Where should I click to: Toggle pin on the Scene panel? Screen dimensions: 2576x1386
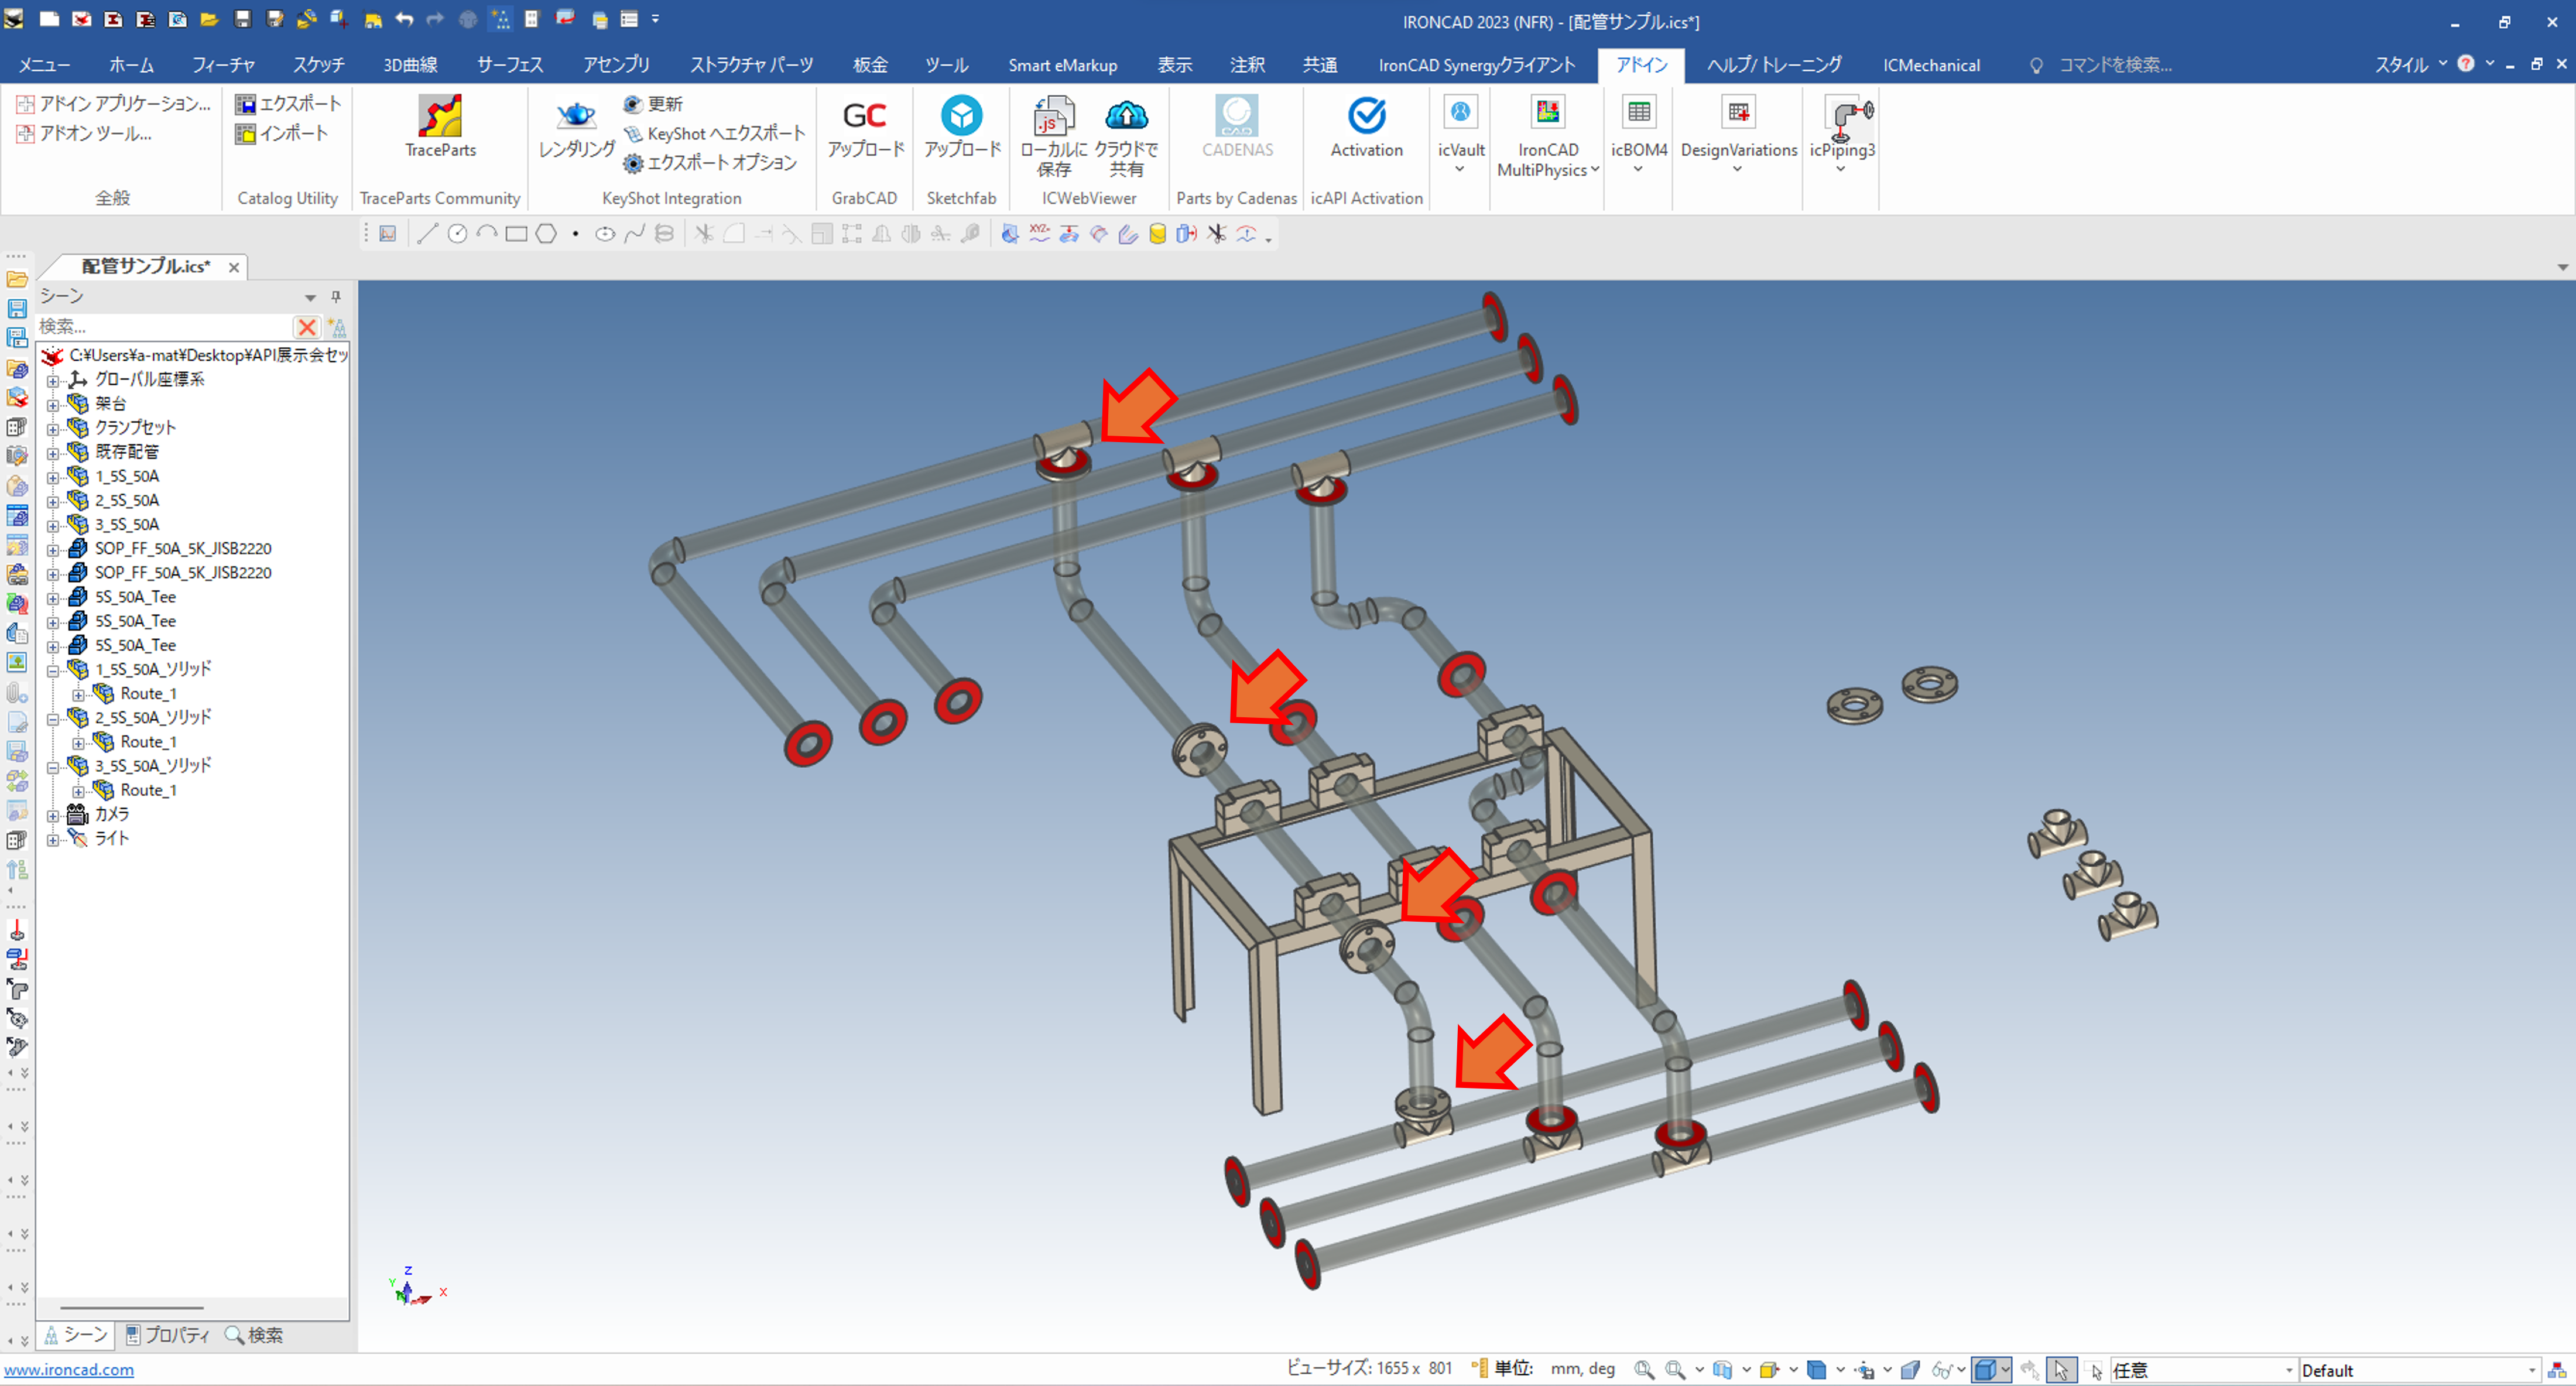coord(336,297)
